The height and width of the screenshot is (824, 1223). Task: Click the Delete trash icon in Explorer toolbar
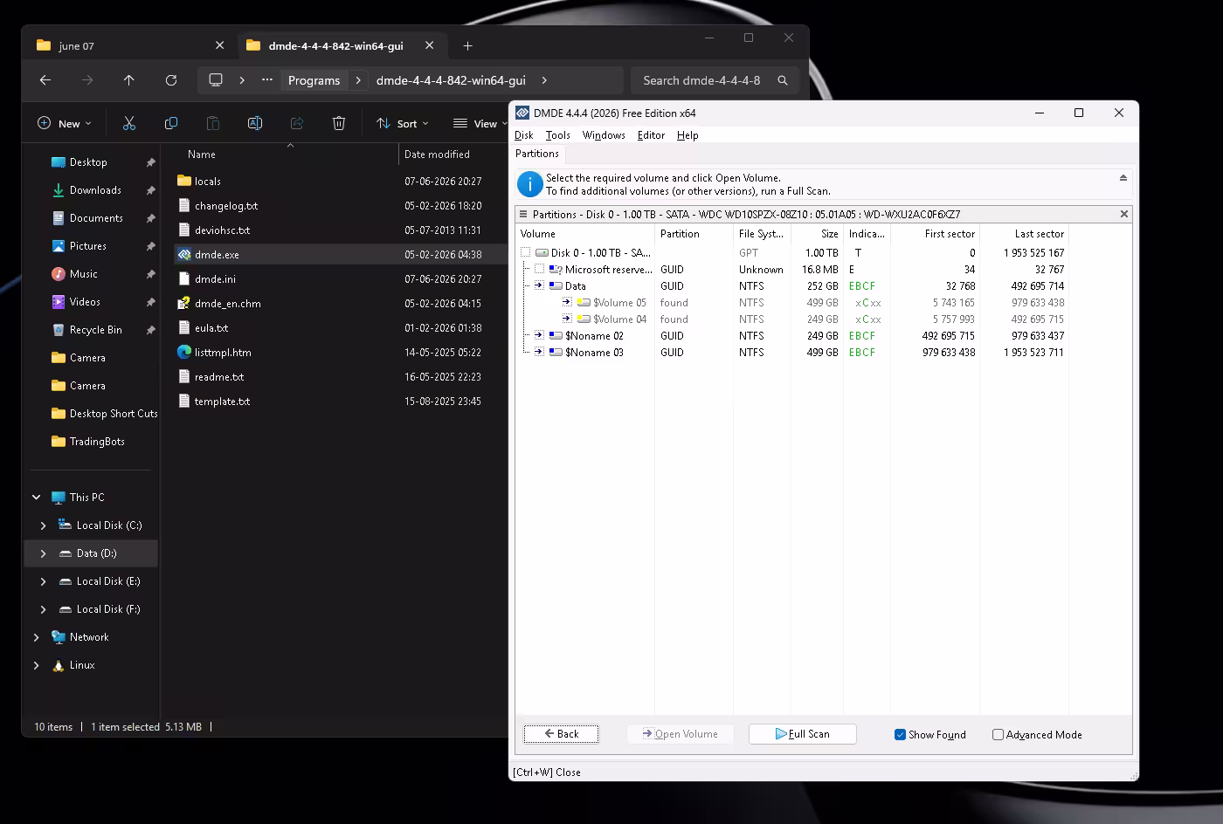tap(339, 124)
